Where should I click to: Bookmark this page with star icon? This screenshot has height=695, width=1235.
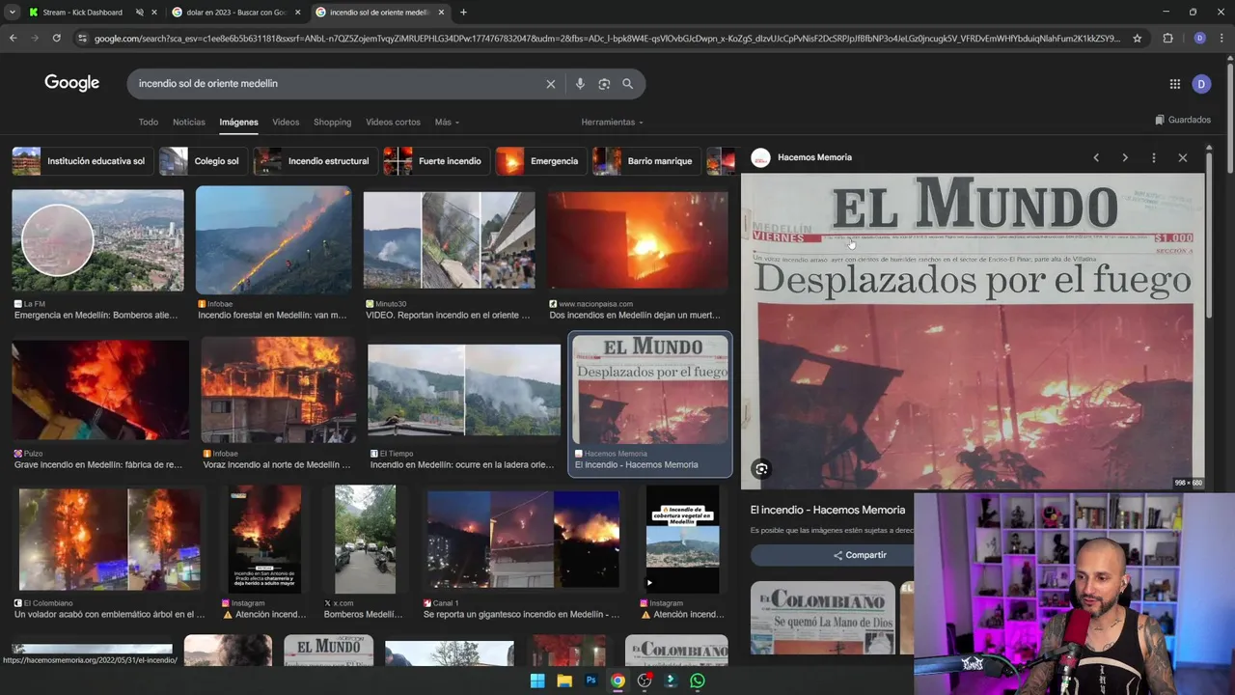[1138, 39]
